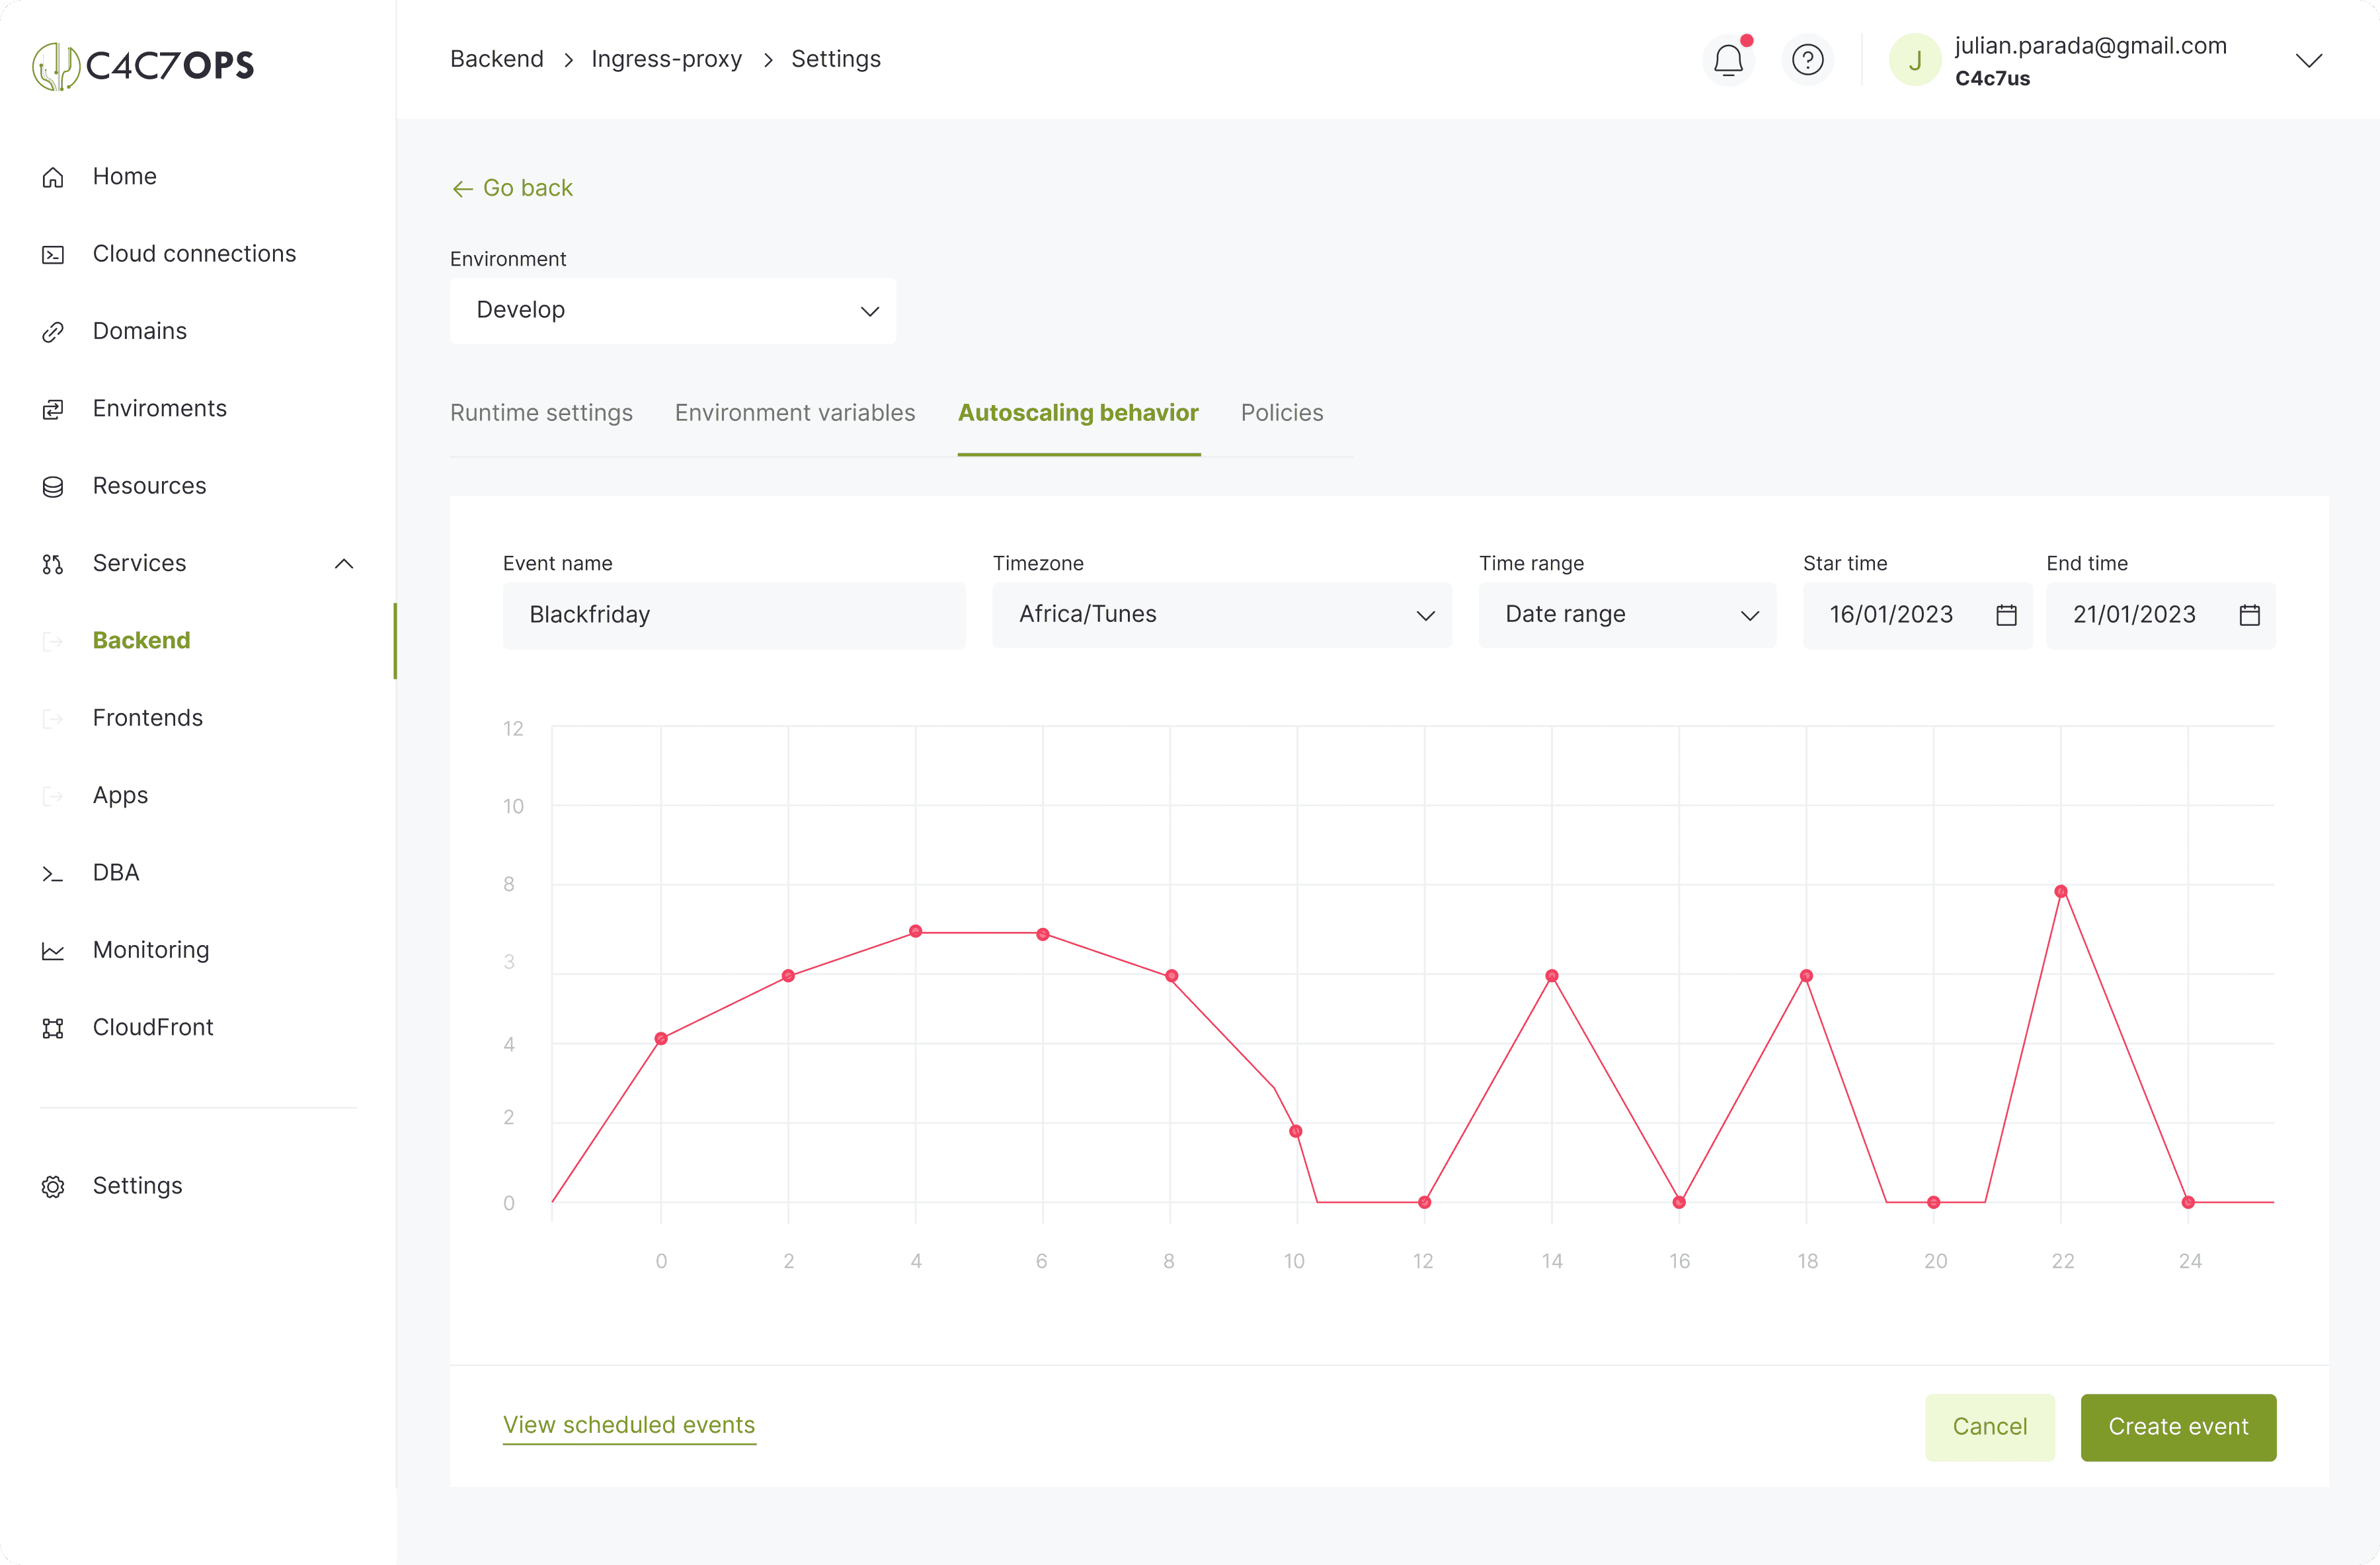The height and width of the screenshot is (1565, 2380).
Task: Open the Home section
Action: click(x=124, y=176)
